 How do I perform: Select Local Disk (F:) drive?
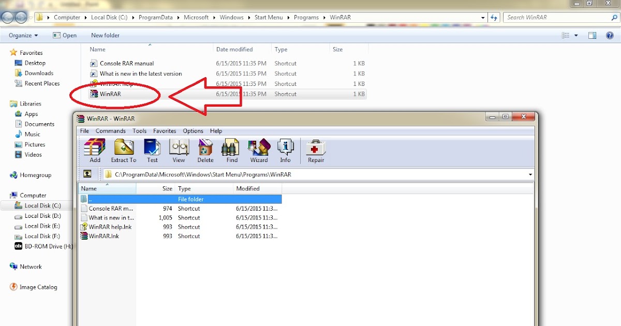pyautogui.click(x=37, y=236)
